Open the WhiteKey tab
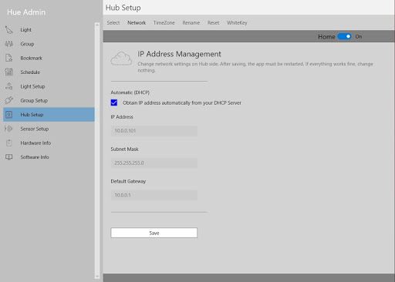Screen dimensions: 395x282 tap(237, 22)
